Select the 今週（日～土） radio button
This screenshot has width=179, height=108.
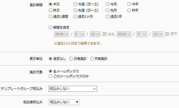click(x=75, y=4)
